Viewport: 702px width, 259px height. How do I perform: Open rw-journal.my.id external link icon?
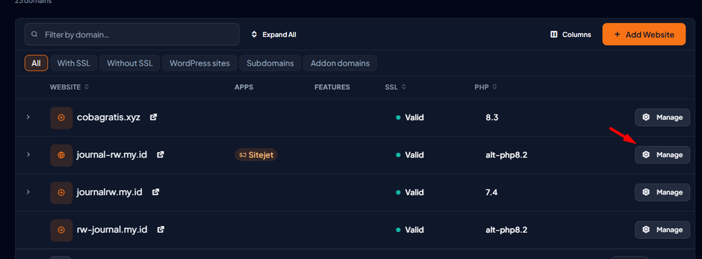160,230
